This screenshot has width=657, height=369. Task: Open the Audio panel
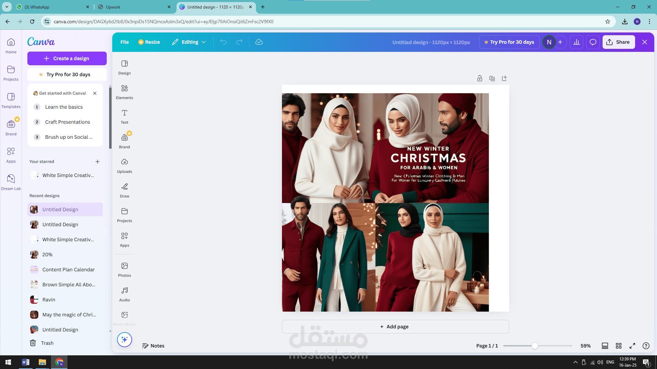tap(125, 294)
